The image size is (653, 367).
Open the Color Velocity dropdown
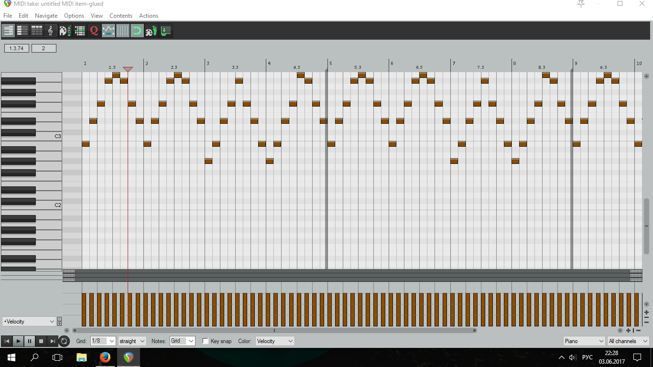click(x=275, y=341)
